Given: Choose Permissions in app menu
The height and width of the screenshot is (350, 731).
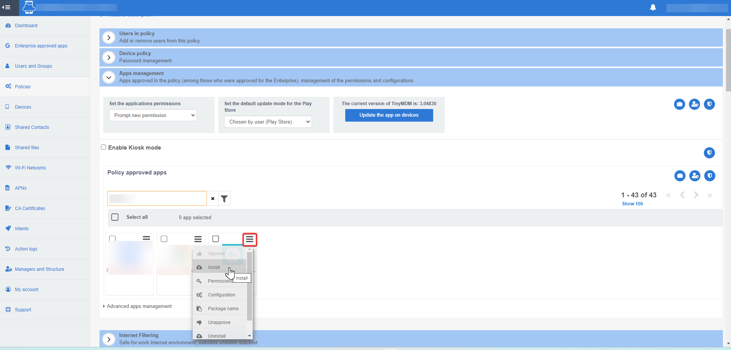Looking at the screenshot, I should tap(220, 281).
